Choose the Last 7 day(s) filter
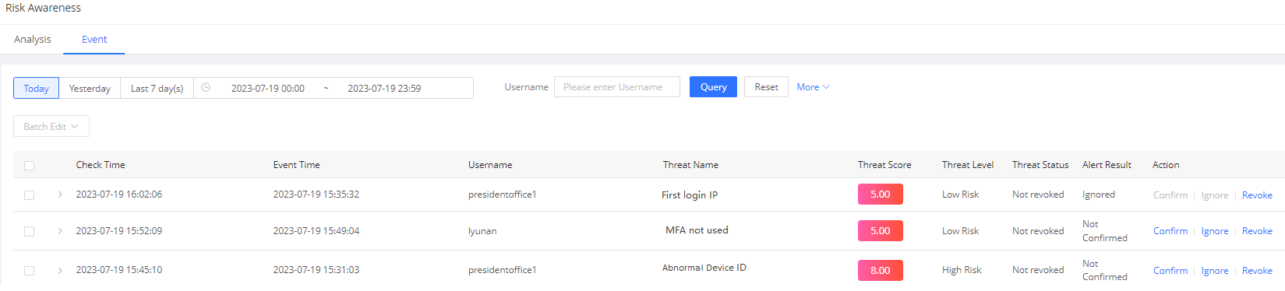Viewport: 1285px width, 291px height. click(x=157, y=88)
